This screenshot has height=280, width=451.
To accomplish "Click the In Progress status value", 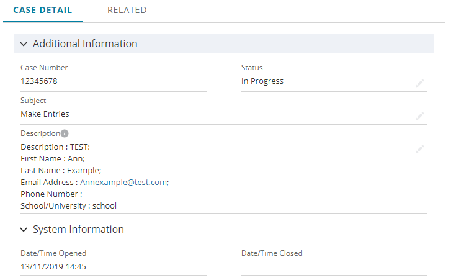I will pos(262,81).
